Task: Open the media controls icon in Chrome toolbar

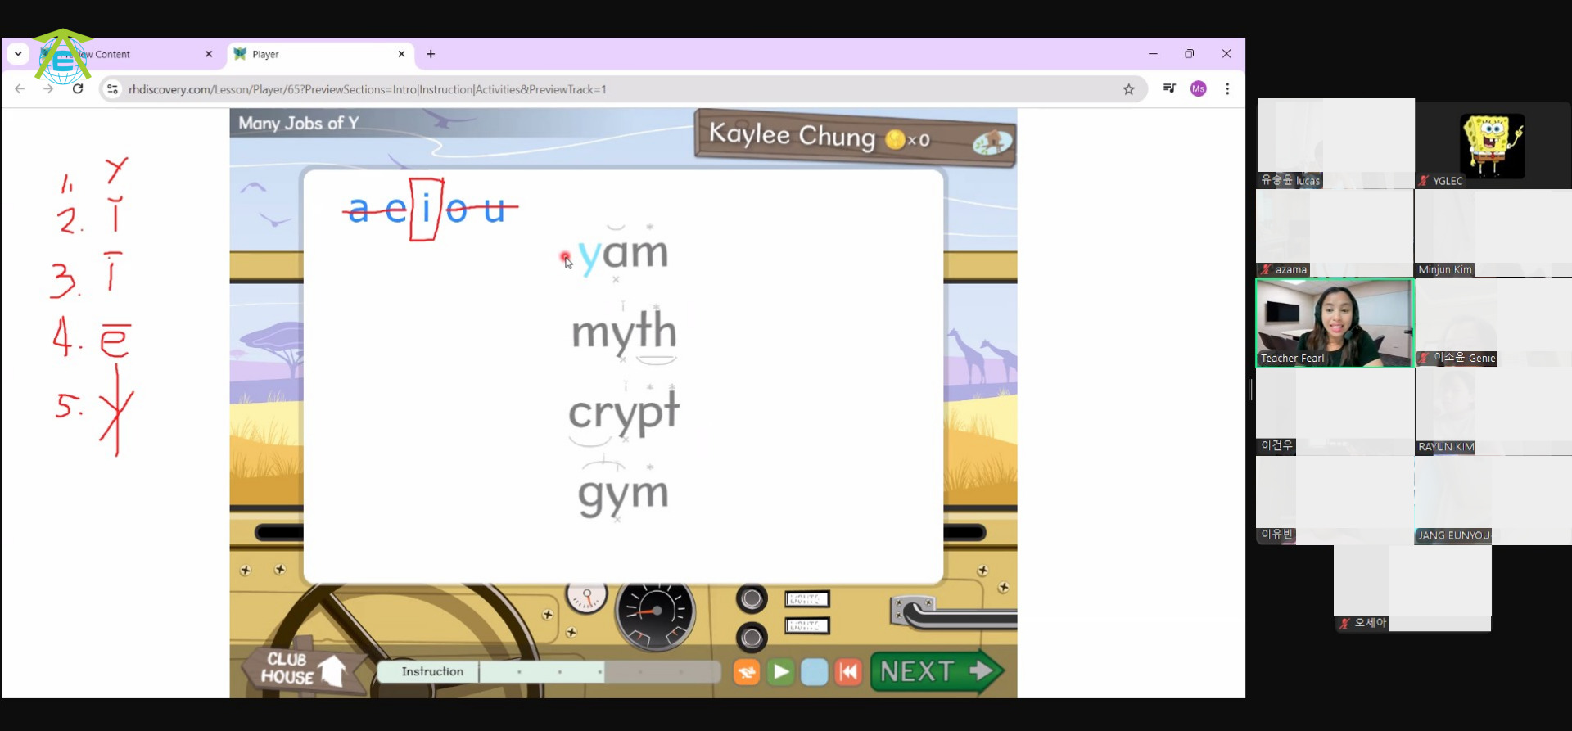Action: coord(1169,88)
